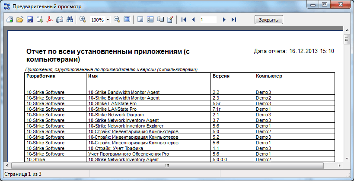Click the report title heading

pos(108,56)
